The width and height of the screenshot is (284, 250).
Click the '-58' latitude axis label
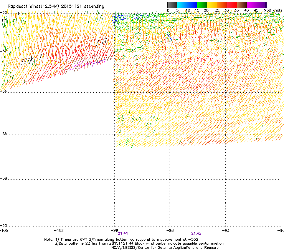tap(4, 178)
